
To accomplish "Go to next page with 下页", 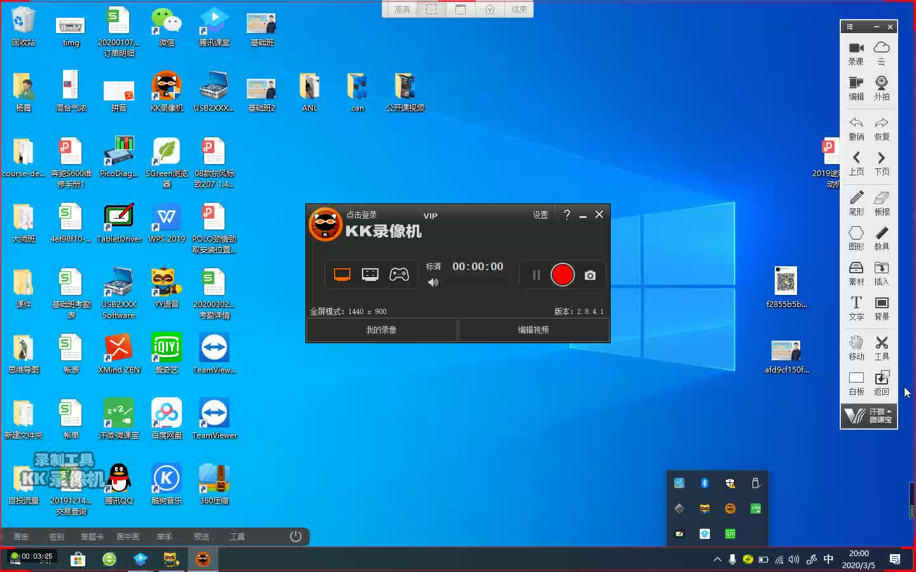I will 881,163.
